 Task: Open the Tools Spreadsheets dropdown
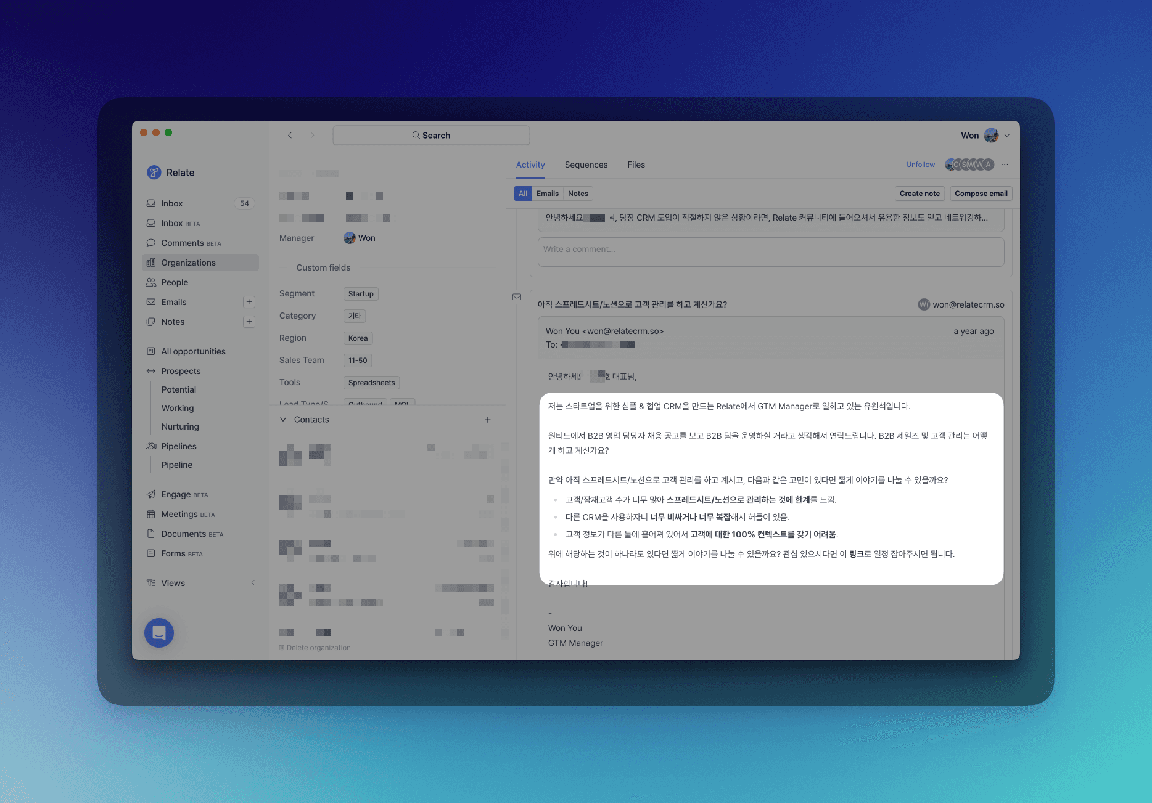pyautogui.click(x=371, y=383)
